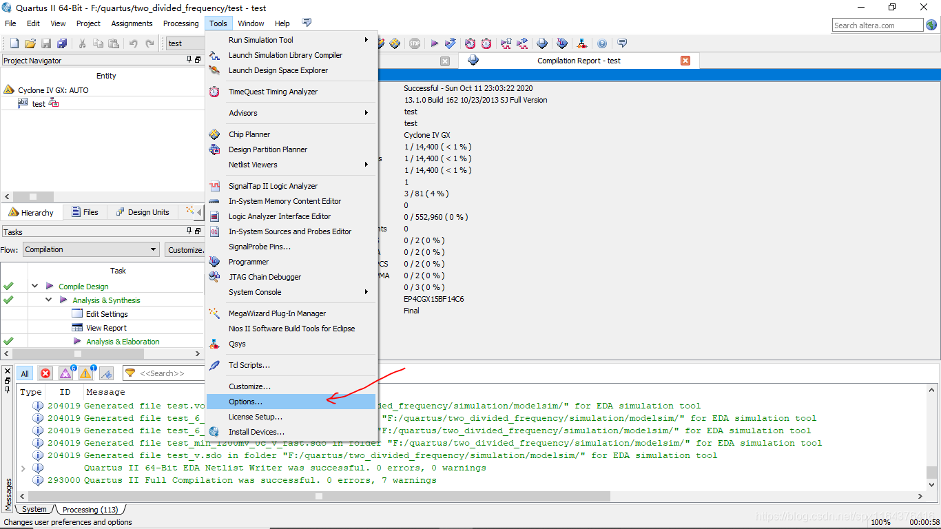Image resolution: width=941 pixels, height=529 pixels.
Task: Click the Start Analysis & Synthesis icon
Action: pyautogui.click(x=451, y=43)
